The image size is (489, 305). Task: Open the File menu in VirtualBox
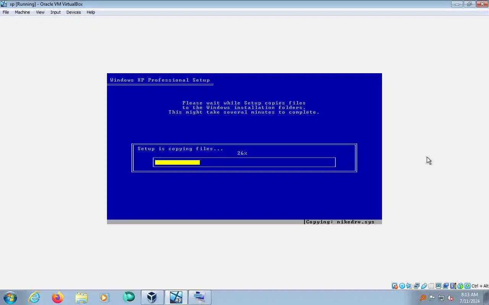click(6, 12)
